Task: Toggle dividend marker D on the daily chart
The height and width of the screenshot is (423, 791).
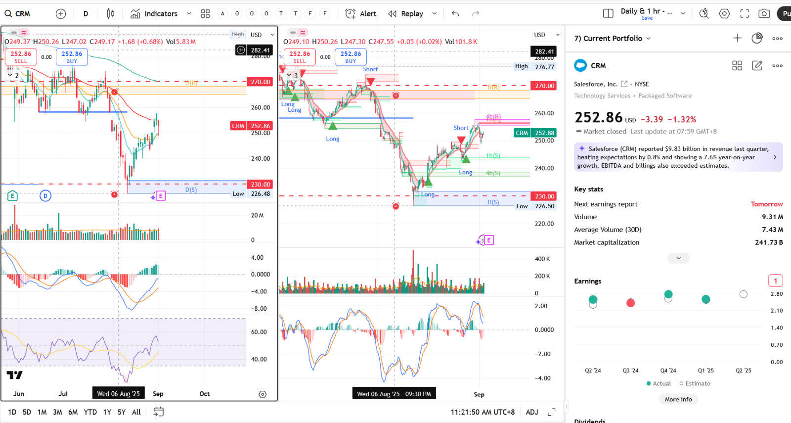Action: click(x=45, y=196)
